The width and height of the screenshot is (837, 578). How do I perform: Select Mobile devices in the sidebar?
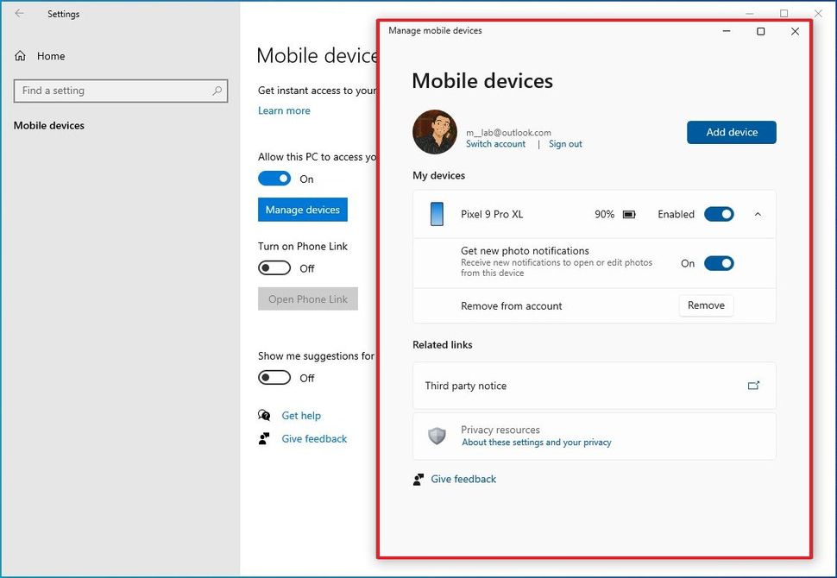pyautogui.click(x=49, y=125)
